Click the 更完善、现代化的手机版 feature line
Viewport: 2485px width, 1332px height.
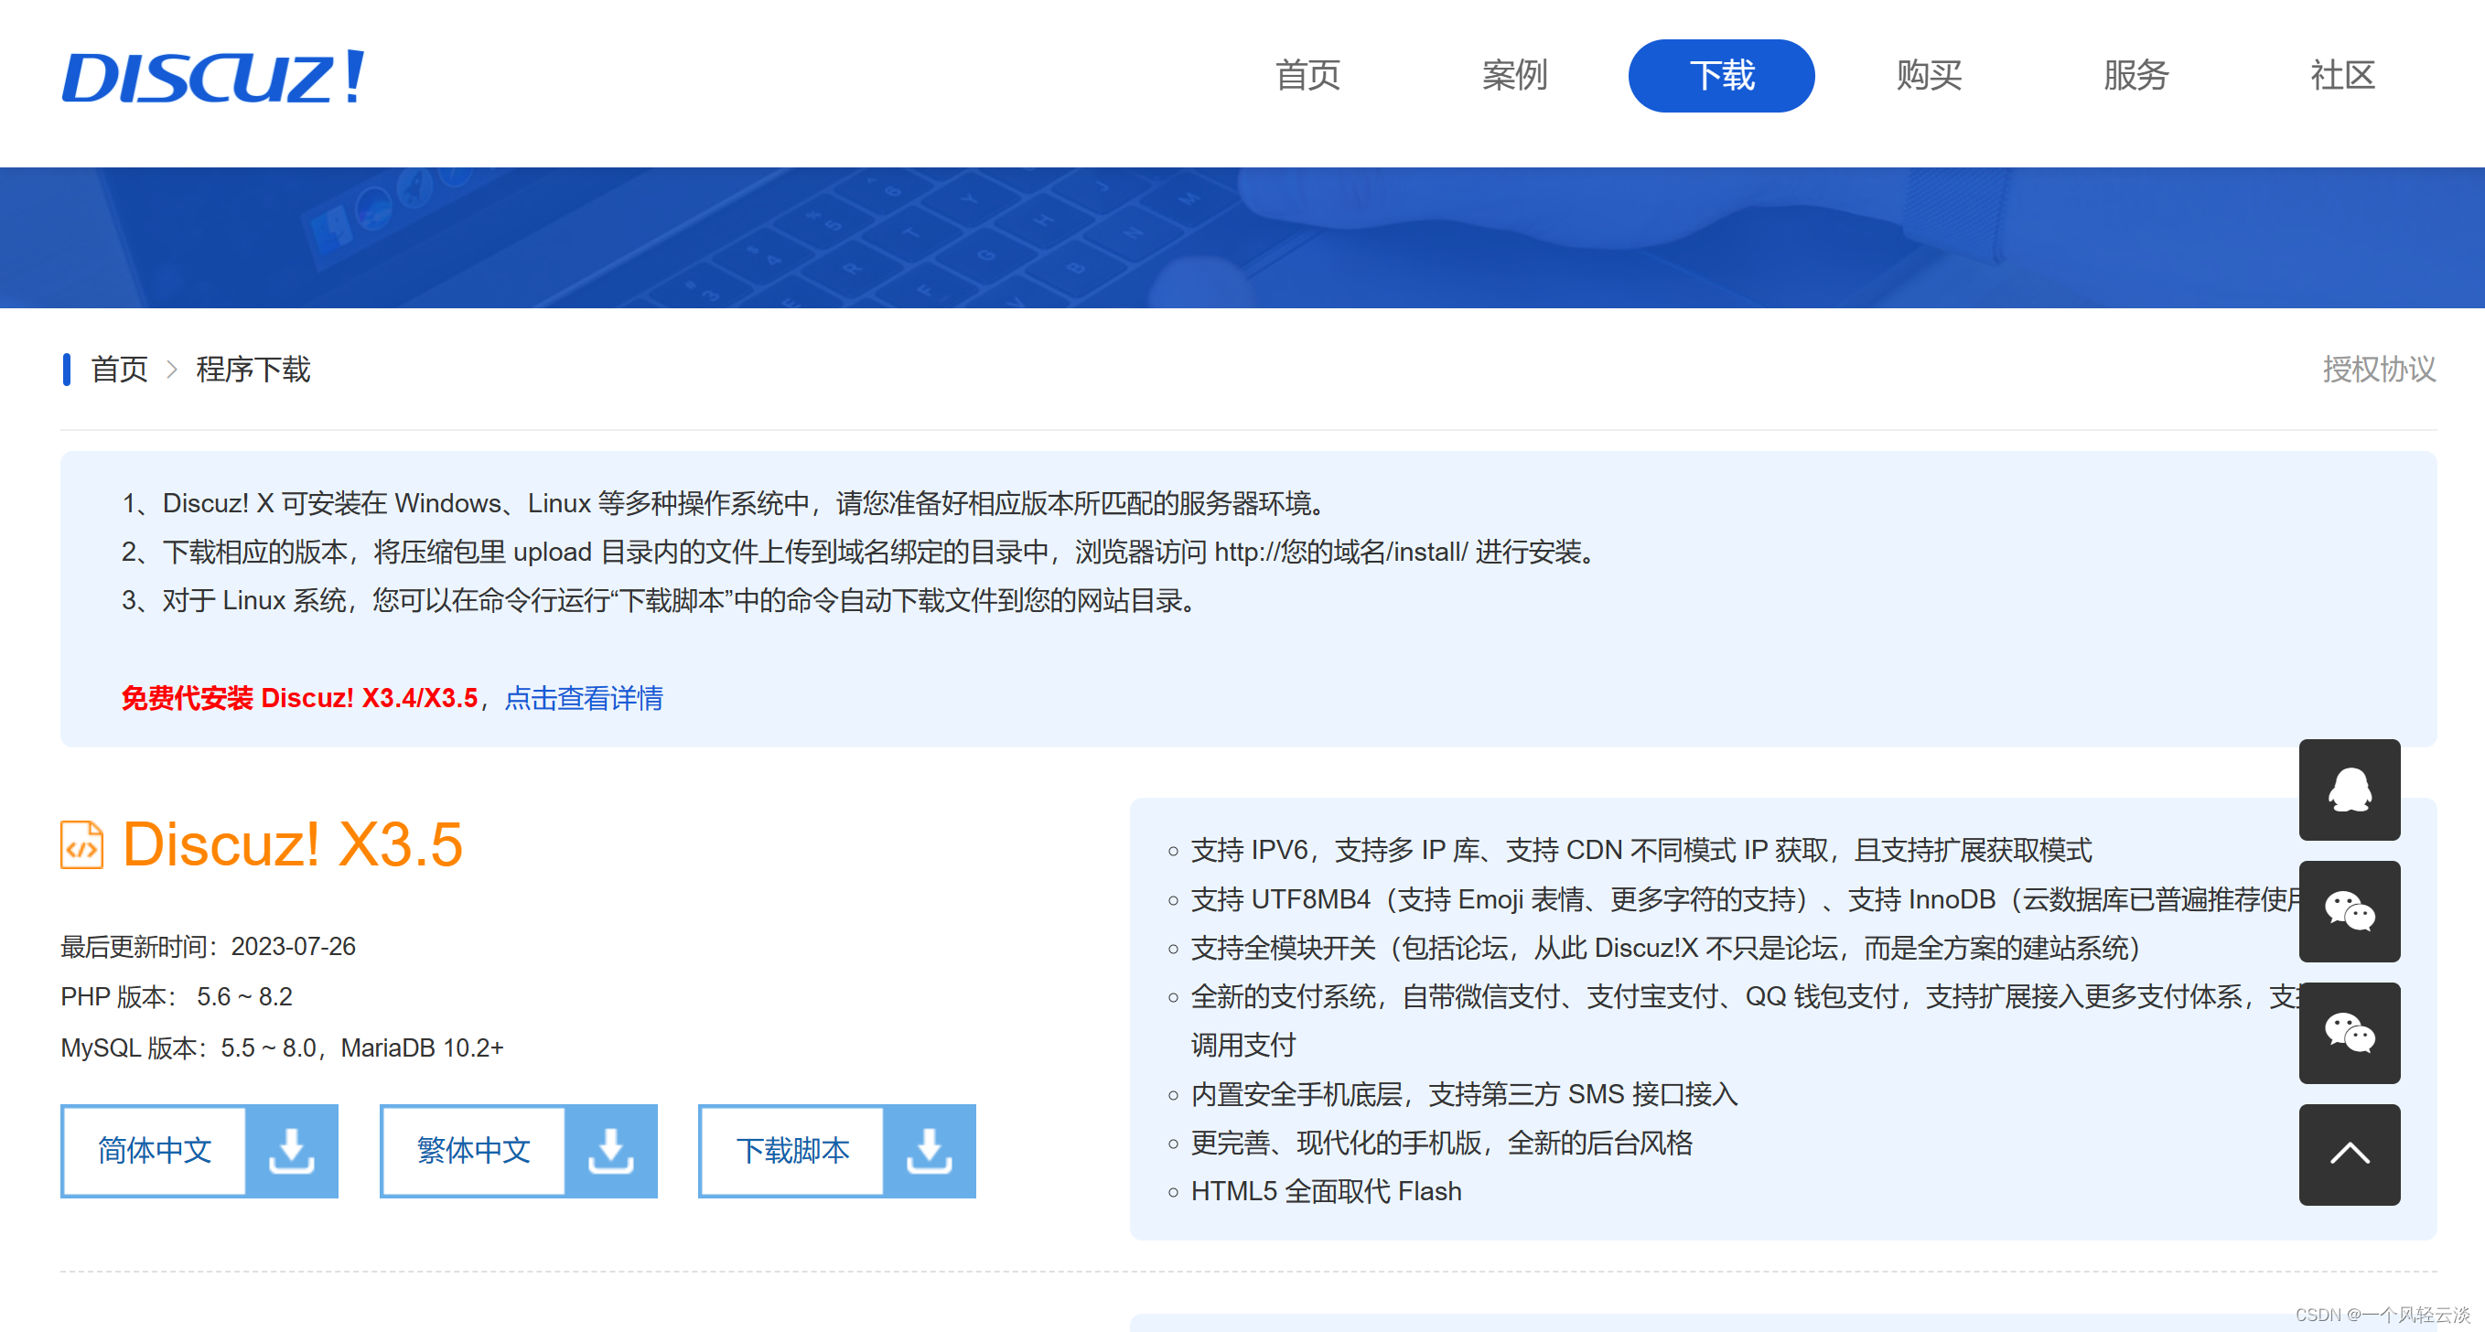(x=1441, y=1143)
